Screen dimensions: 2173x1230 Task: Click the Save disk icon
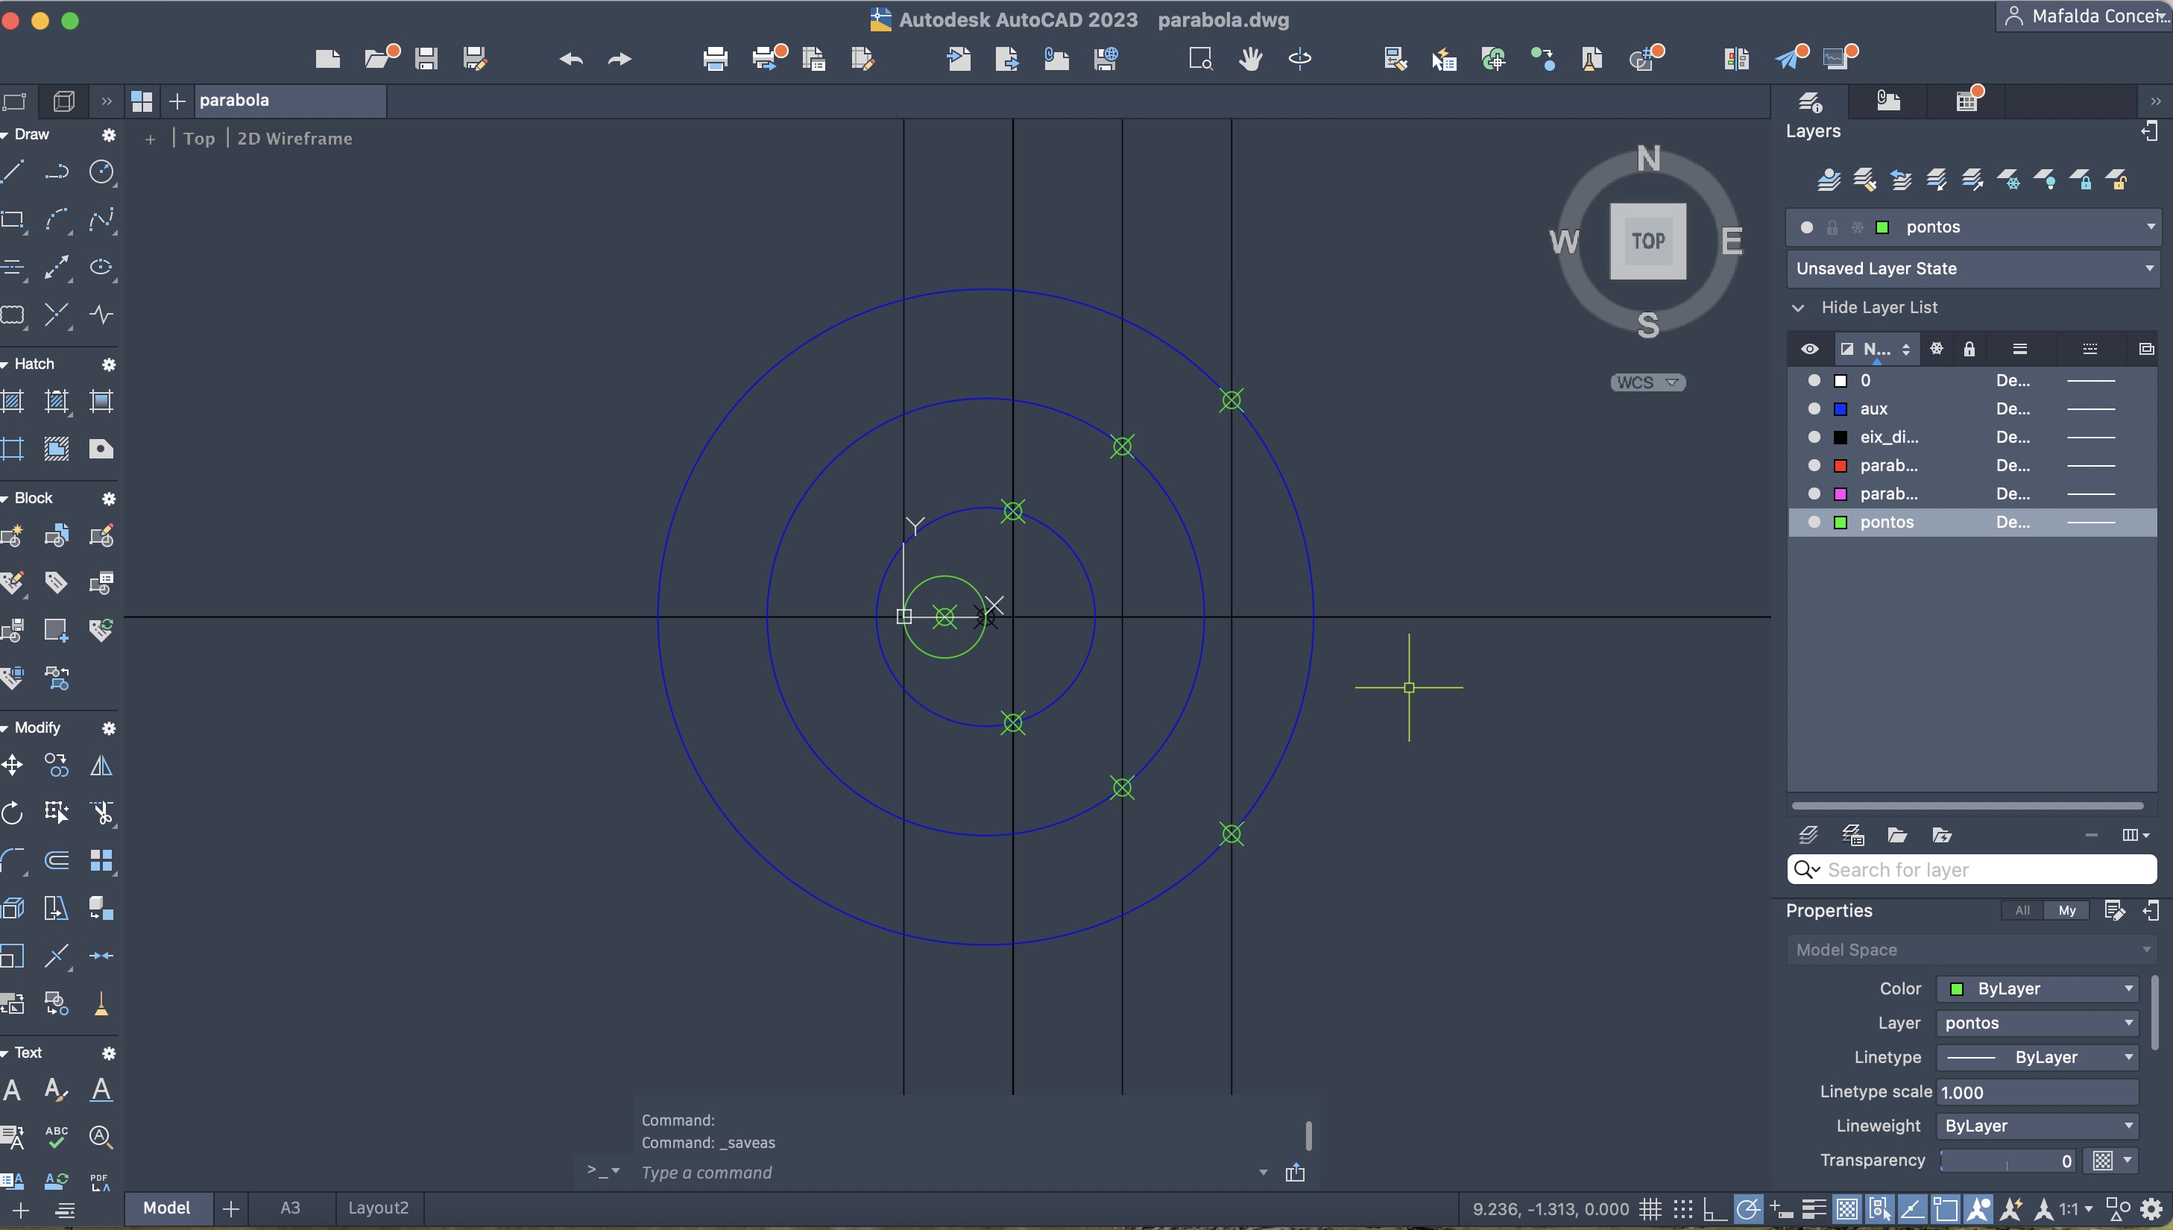[426, 59]
